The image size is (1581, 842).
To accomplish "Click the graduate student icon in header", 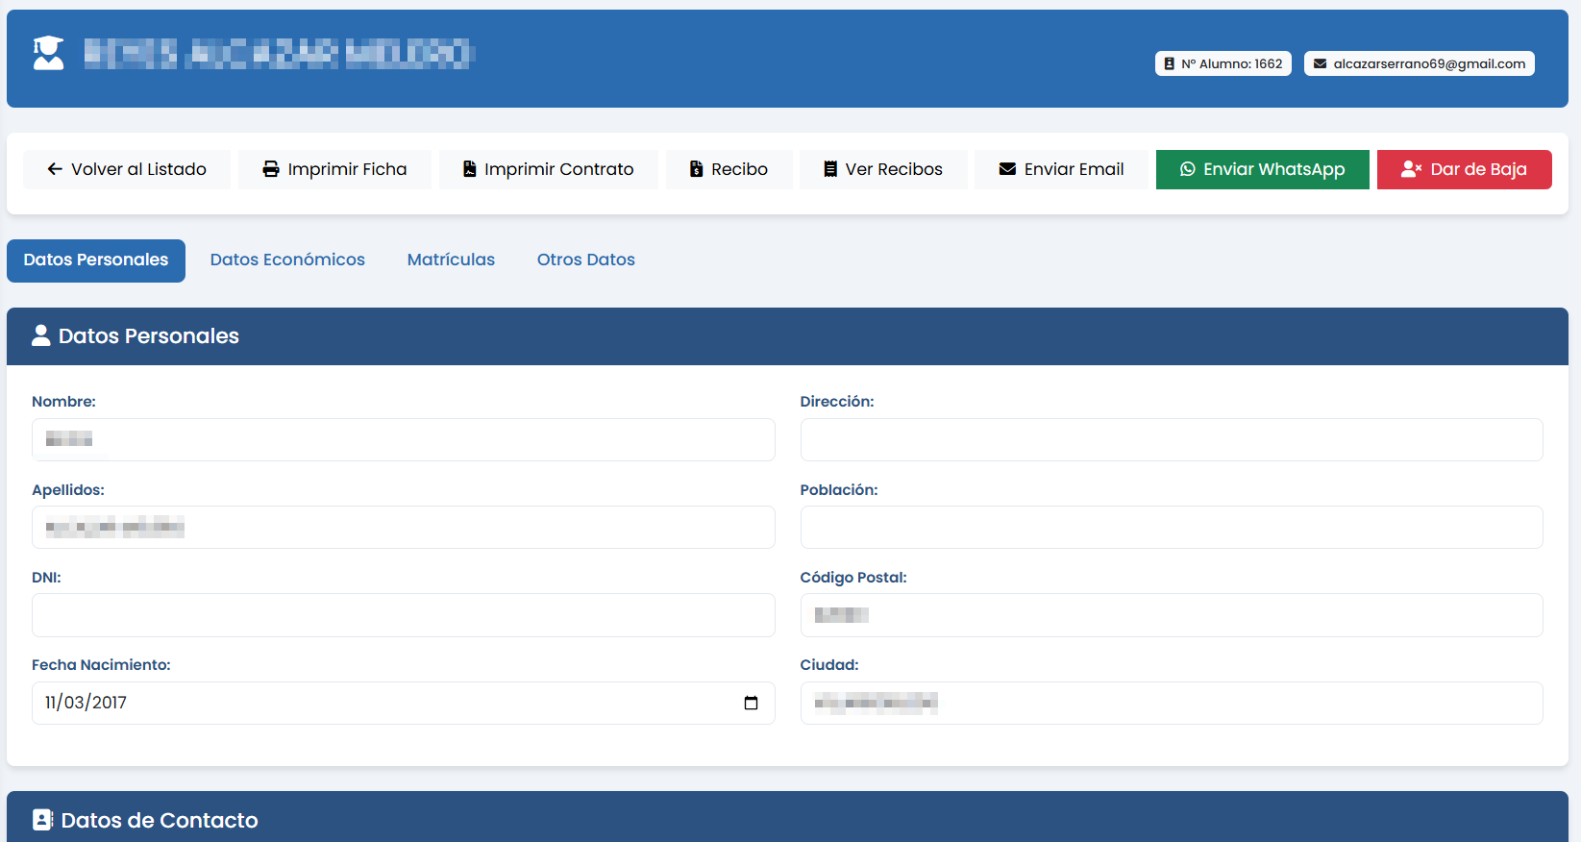I will (48, 54).
